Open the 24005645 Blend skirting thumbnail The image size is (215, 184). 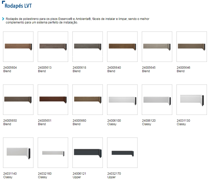[157, 47]
